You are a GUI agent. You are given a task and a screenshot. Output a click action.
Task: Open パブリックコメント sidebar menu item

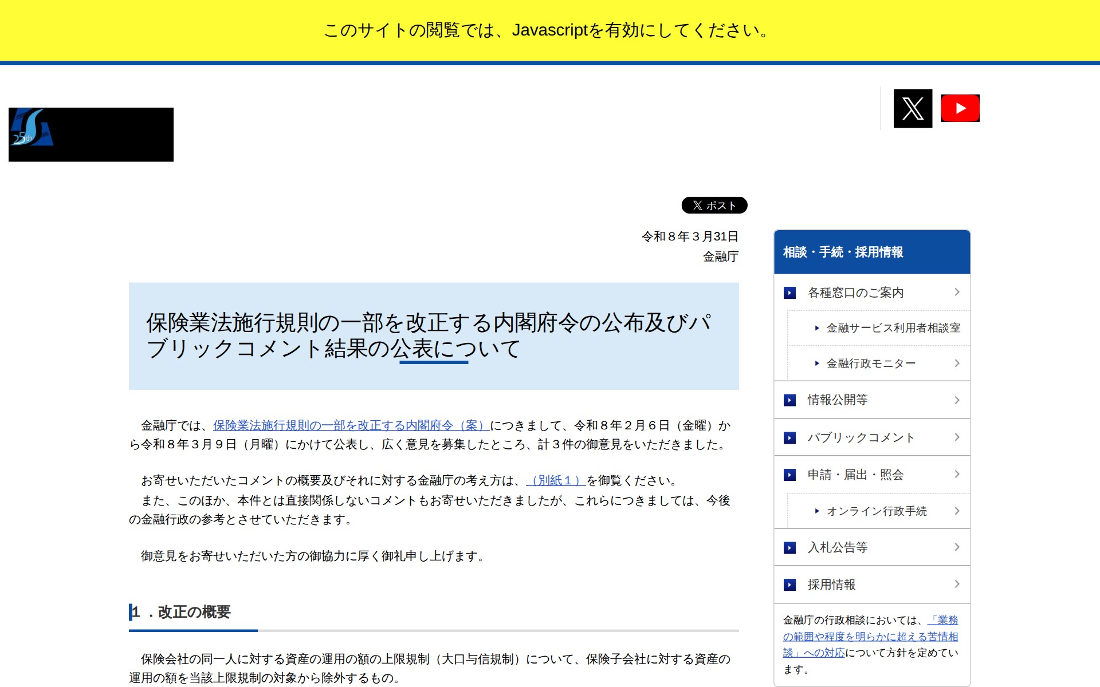861,438
